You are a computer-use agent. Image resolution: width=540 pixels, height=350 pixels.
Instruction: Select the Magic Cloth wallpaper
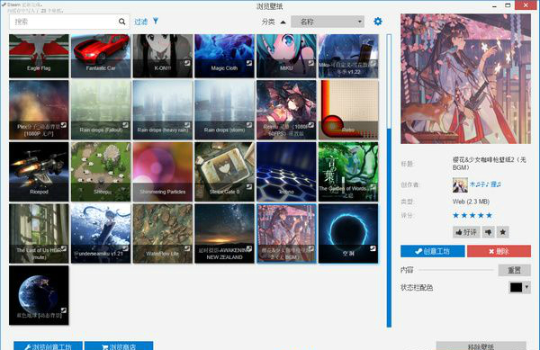point(224,56)
